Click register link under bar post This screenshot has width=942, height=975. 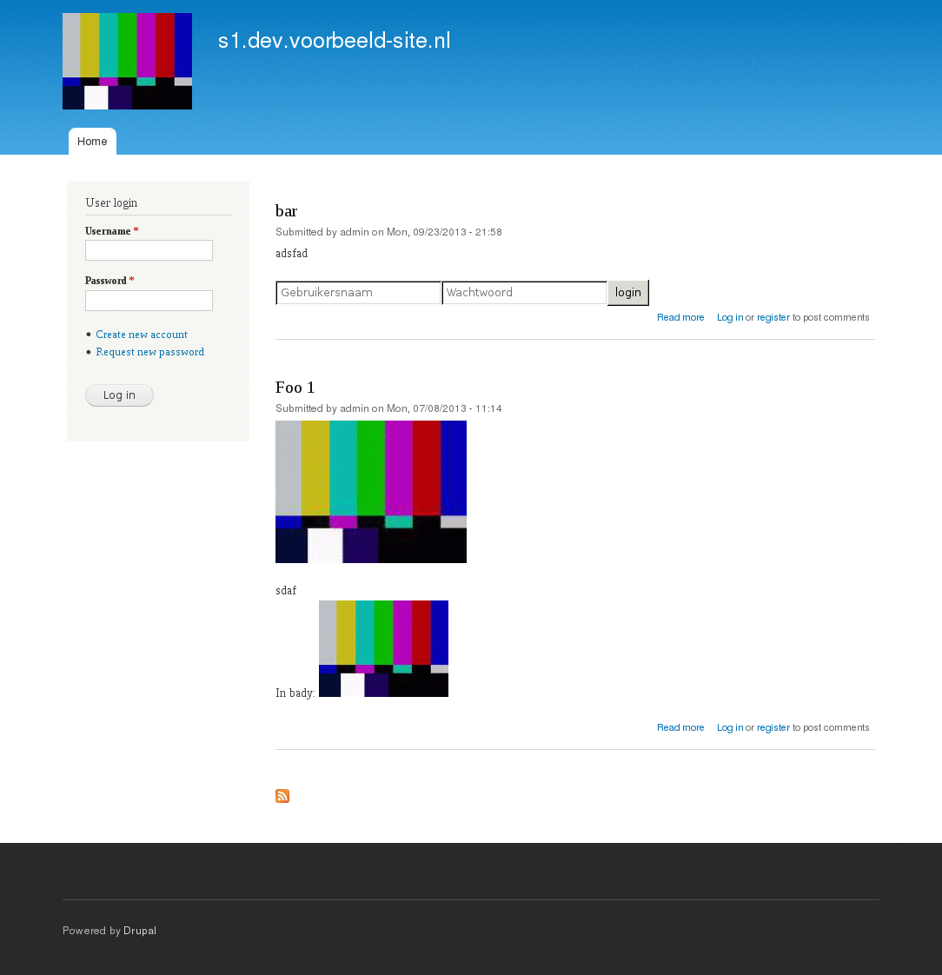click(773, 317)
